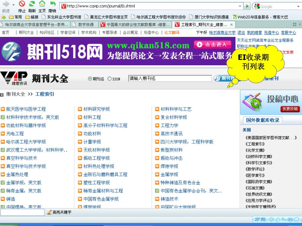Click the browser Refresh icon

point(32,4)
